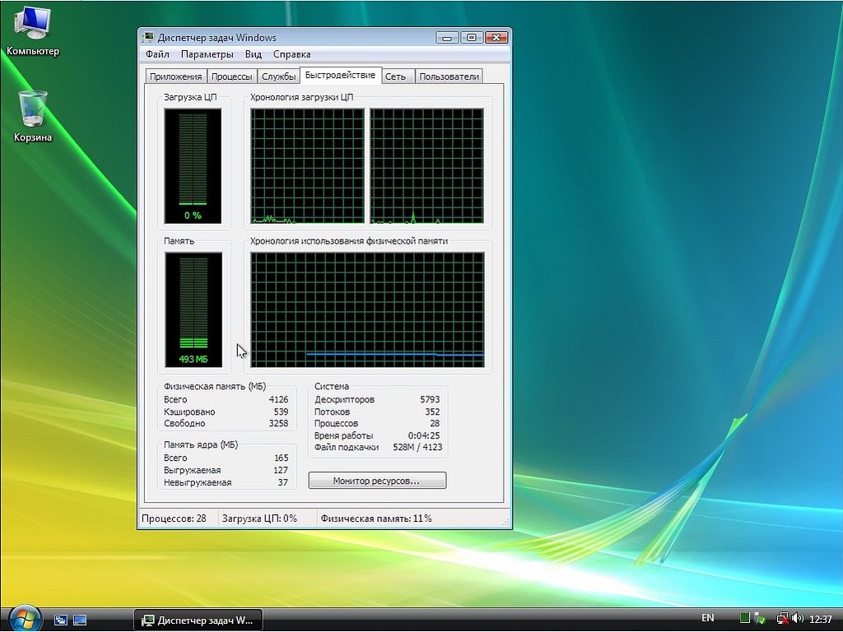Switch to the Службы tab

[278, 77]
